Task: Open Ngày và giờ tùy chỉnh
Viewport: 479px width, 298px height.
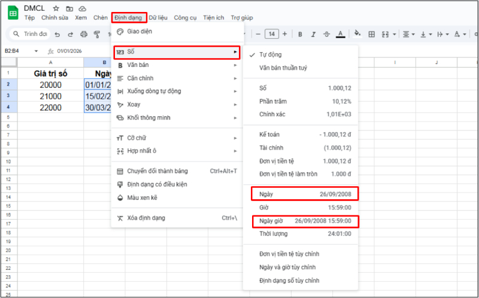Action: pos(301,267)
